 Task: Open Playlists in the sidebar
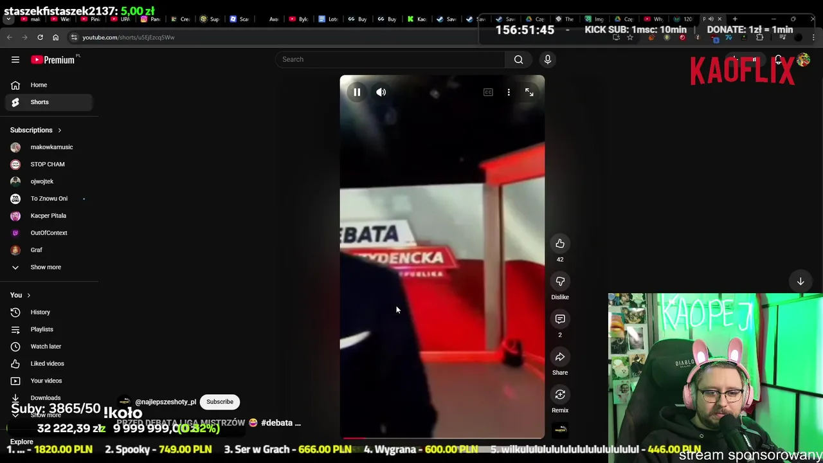point(49,329)
